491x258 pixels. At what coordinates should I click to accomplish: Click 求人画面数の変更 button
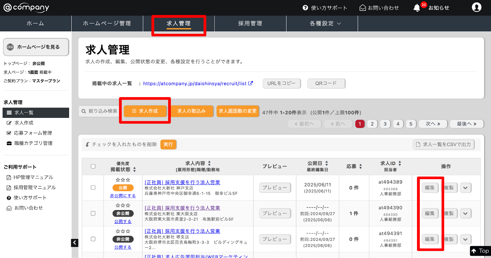238,111
